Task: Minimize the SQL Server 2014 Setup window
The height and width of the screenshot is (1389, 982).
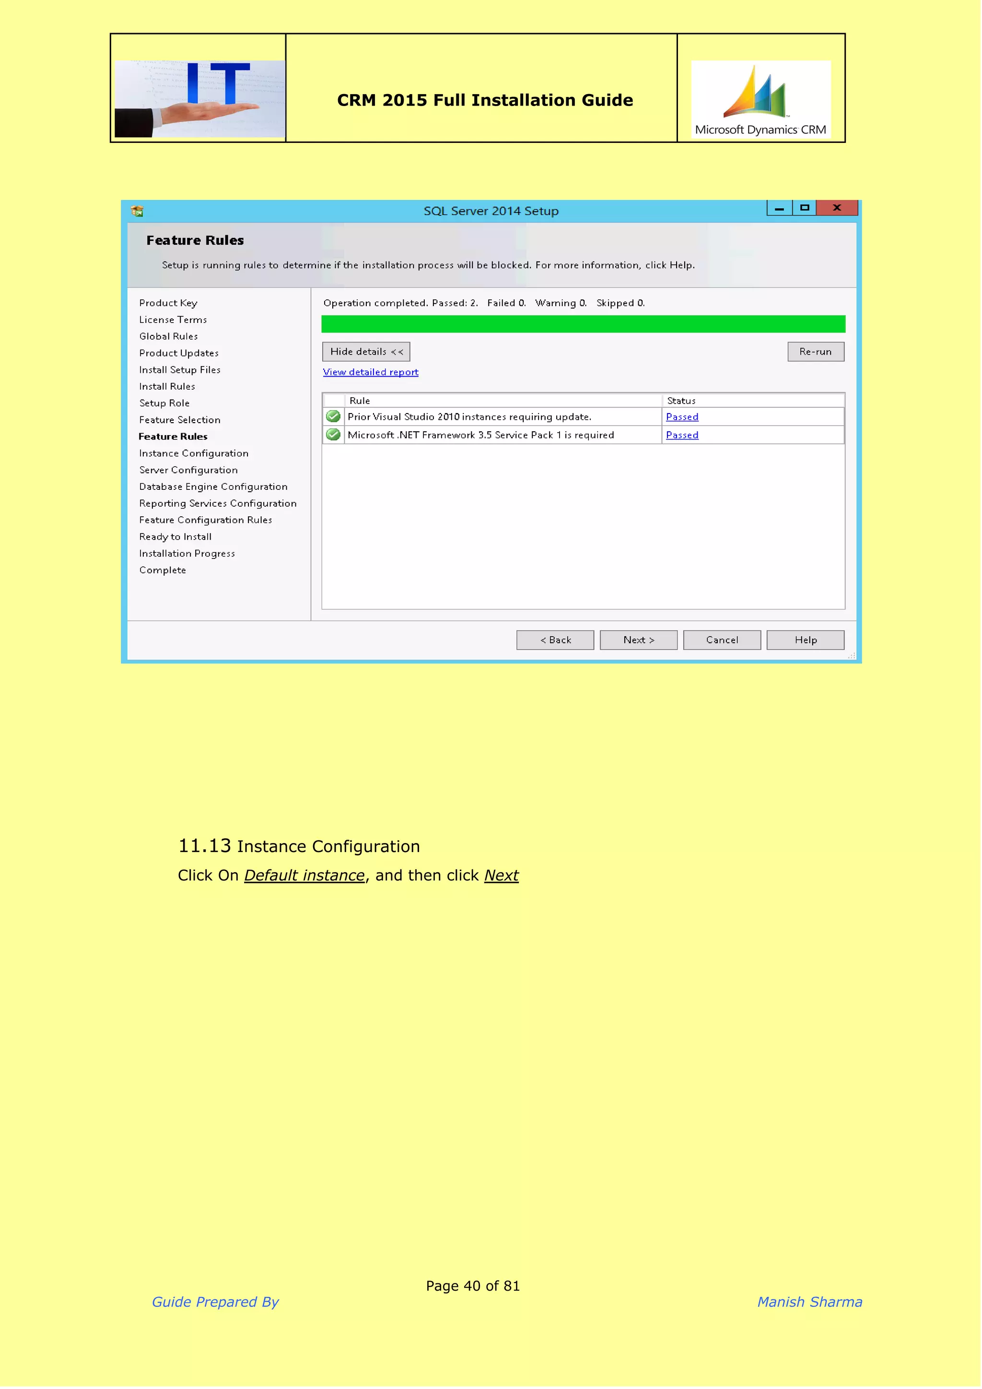Action: tap(780, 208)
